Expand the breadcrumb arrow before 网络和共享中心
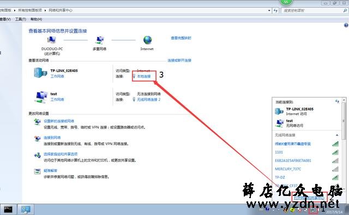Image resolution: width=349 pixels, height=215 pixels. point(45,10)
